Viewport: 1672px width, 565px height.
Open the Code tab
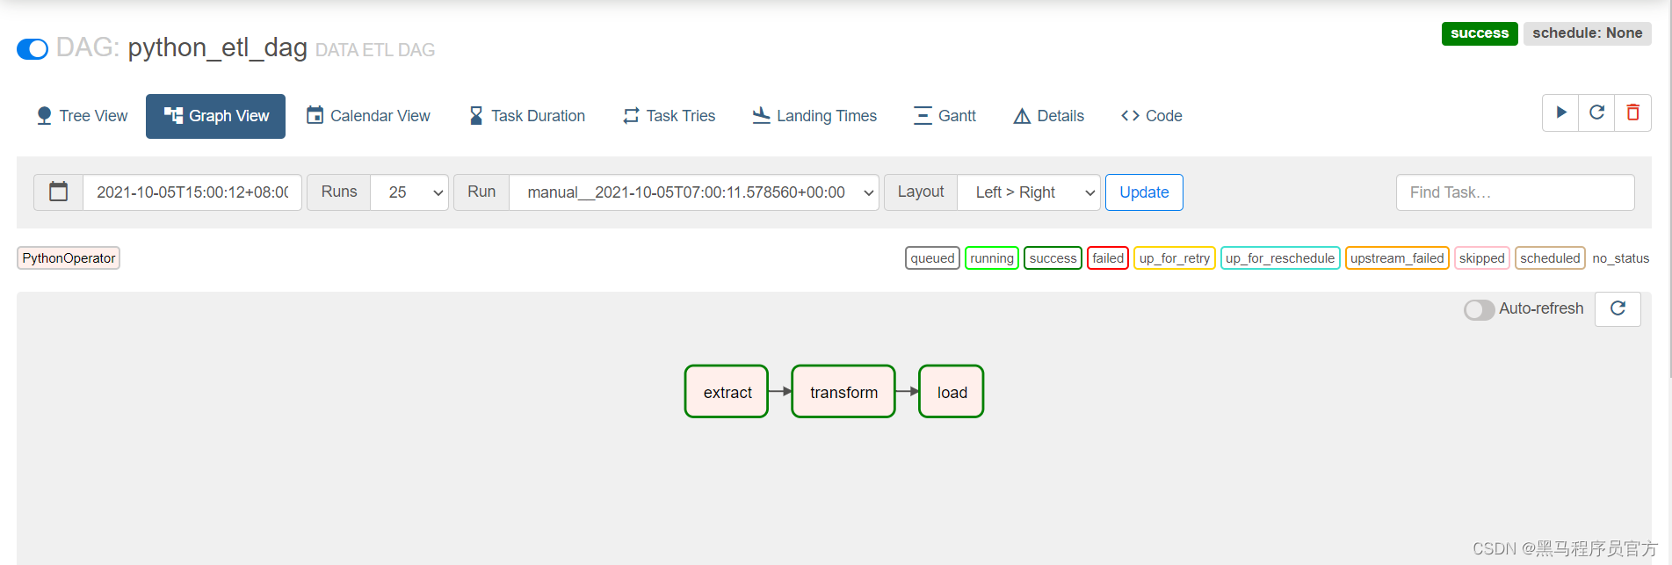pyautogui.click(x=1152, y=116)
